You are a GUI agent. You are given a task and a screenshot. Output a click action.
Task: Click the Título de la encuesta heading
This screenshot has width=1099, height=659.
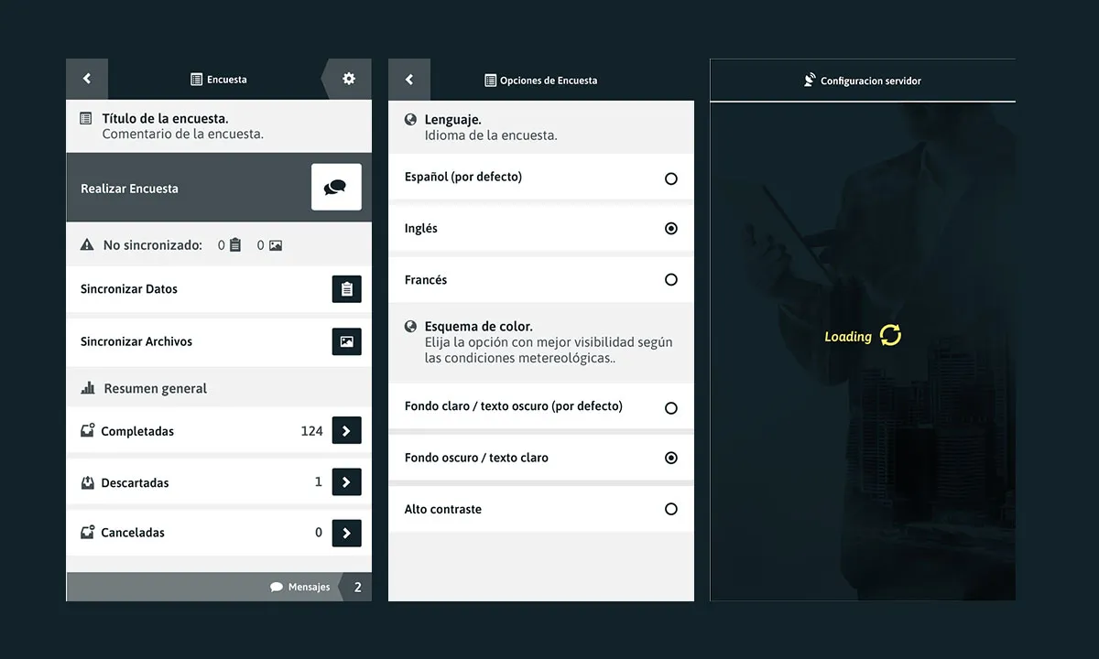pyautogui.click(x=165, y=119)
